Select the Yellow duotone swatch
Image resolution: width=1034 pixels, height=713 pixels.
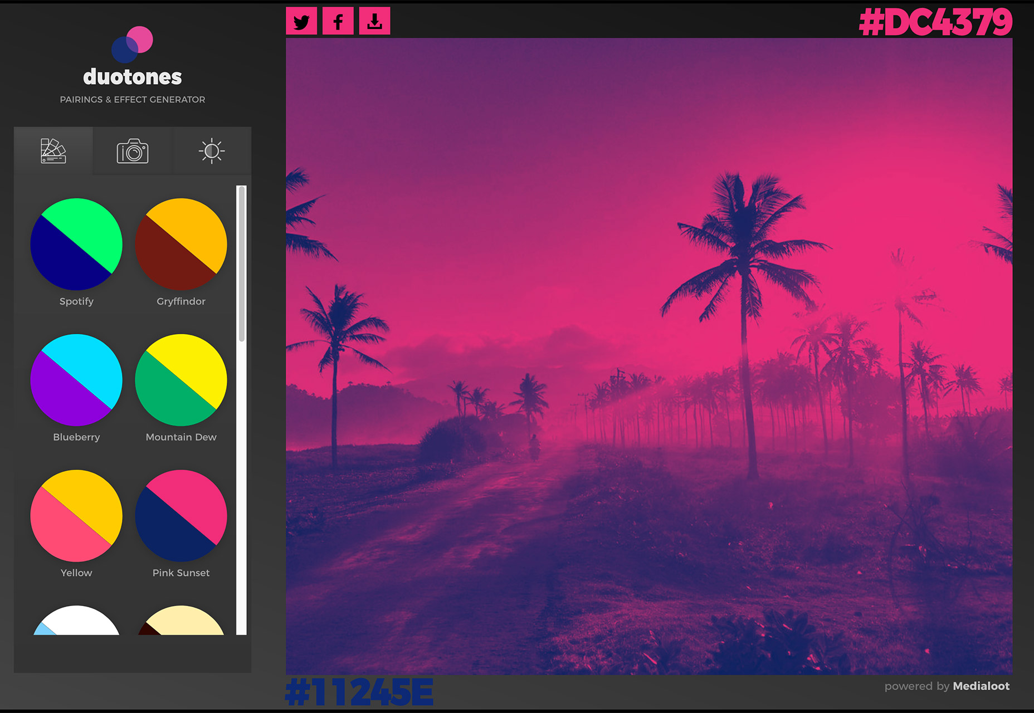pos(76,516)
